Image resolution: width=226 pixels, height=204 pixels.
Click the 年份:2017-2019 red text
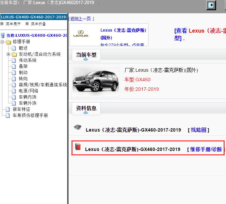(x=142, y=89)
